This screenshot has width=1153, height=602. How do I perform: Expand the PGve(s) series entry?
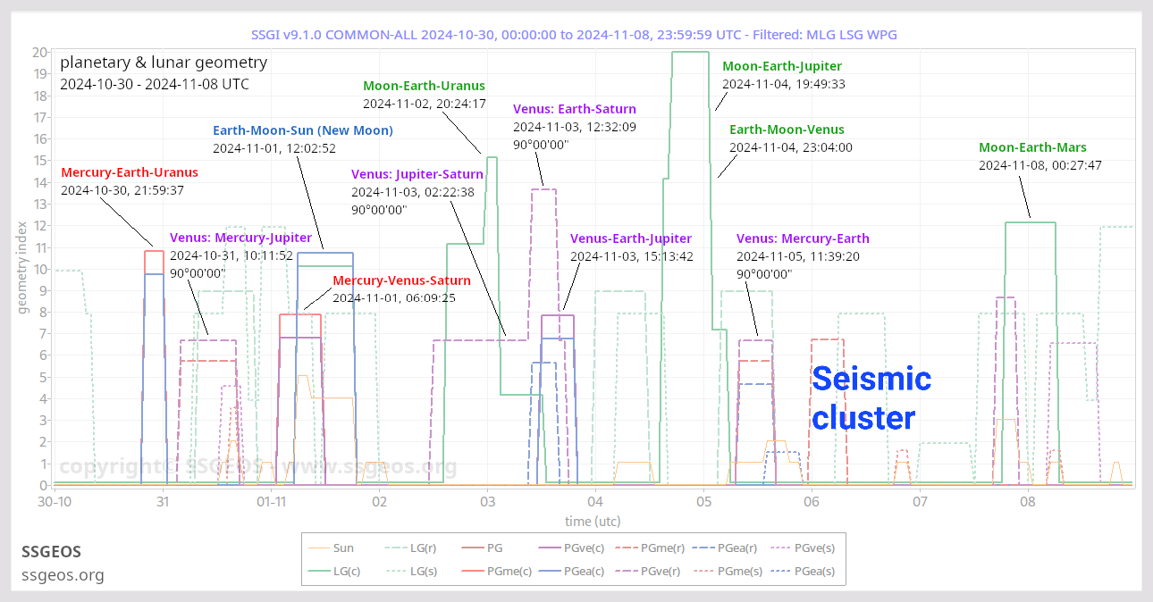[x=780, y=548]
